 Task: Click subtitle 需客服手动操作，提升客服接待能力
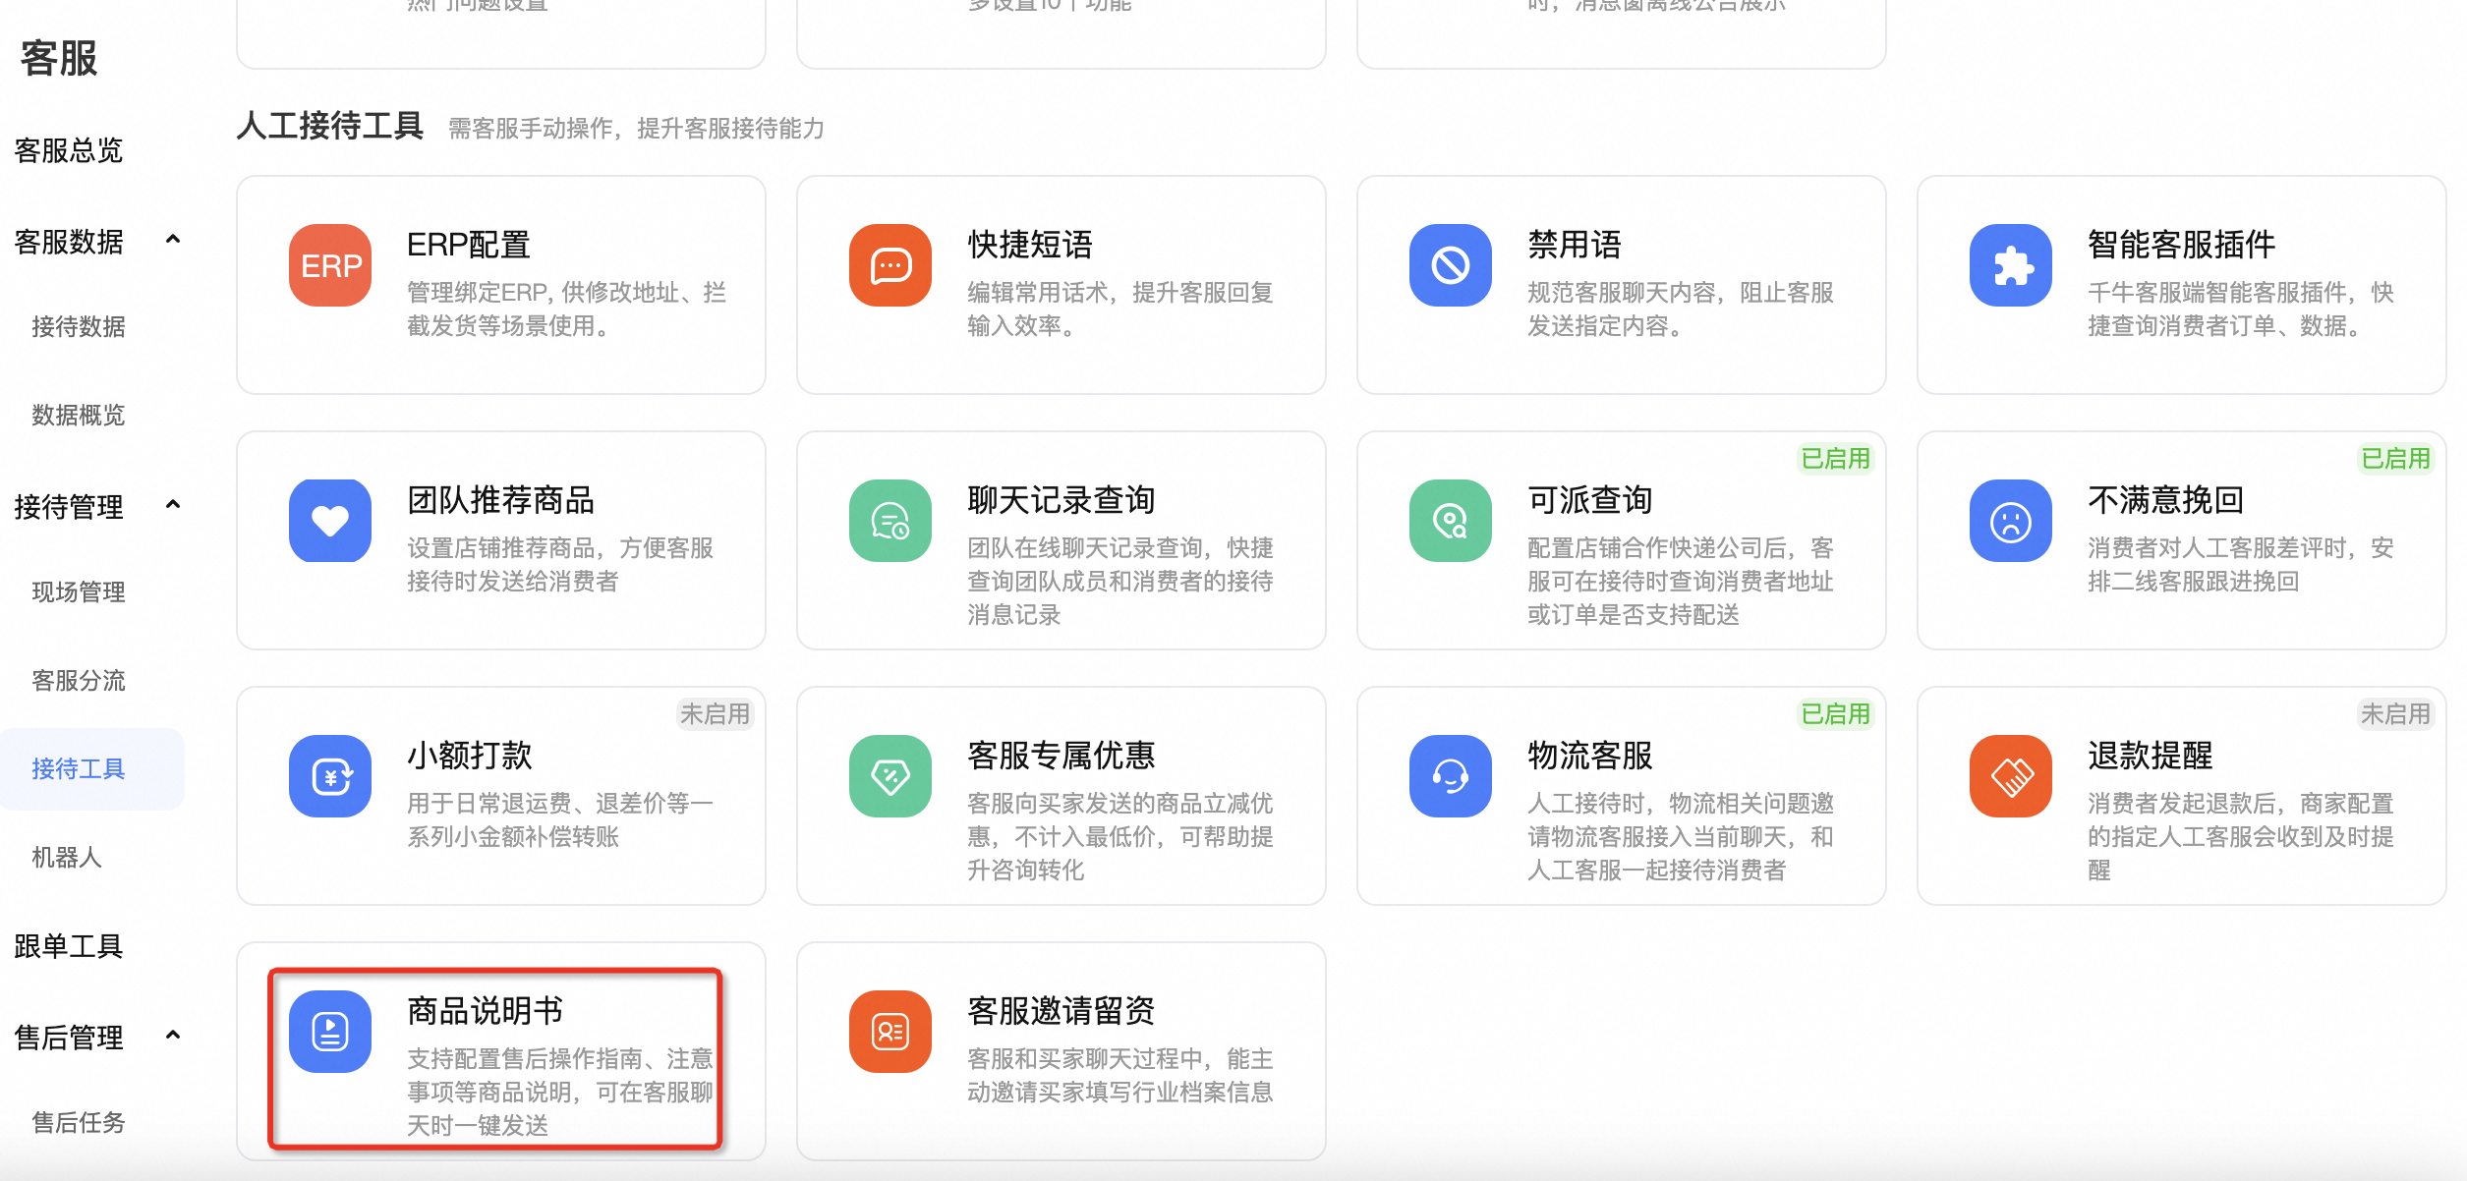pos(637,129)
